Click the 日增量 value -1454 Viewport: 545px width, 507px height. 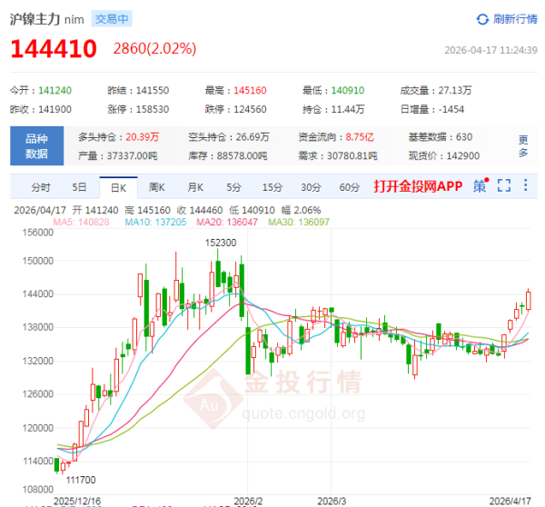click(x=451, y=110)
